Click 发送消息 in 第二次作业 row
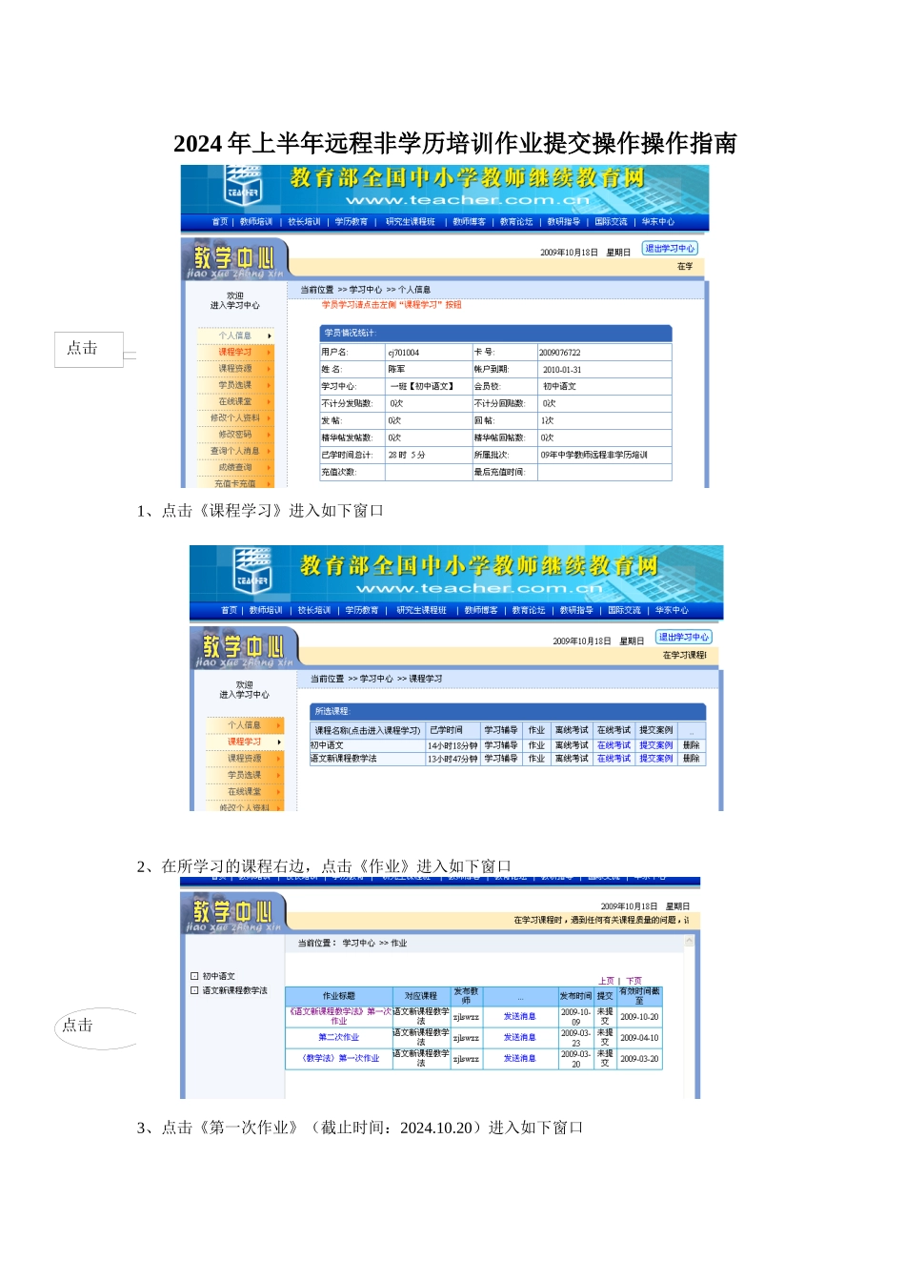Image resolution: width=905 pixels, height=1281 pixels. [x=520, y=1037]
